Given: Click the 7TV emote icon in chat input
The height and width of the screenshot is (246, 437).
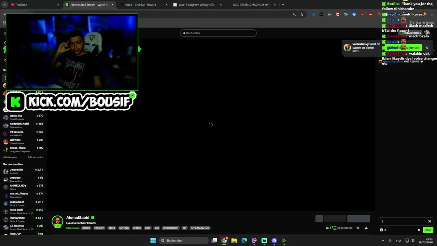Looking at the screenshot, I should point(429,221).
